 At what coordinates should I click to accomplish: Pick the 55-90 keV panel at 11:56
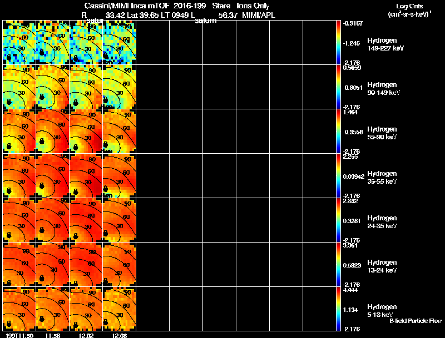click(x=53, y=132)
